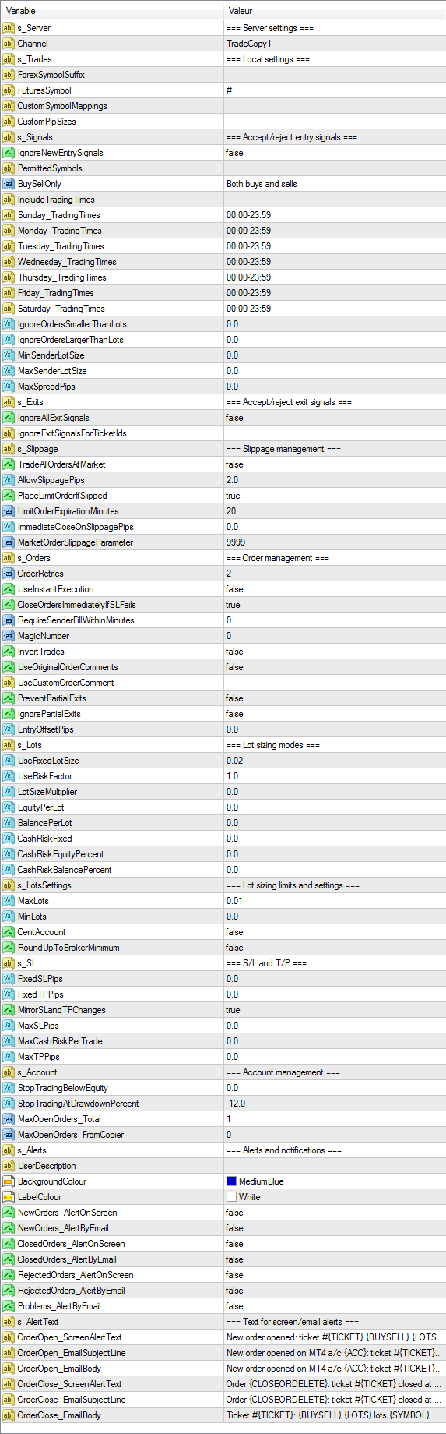Click the colour icon next to LabelColour

tap(9, 1197)
